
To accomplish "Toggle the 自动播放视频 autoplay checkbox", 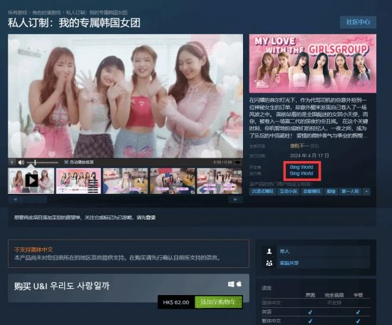I will point(66,162).
